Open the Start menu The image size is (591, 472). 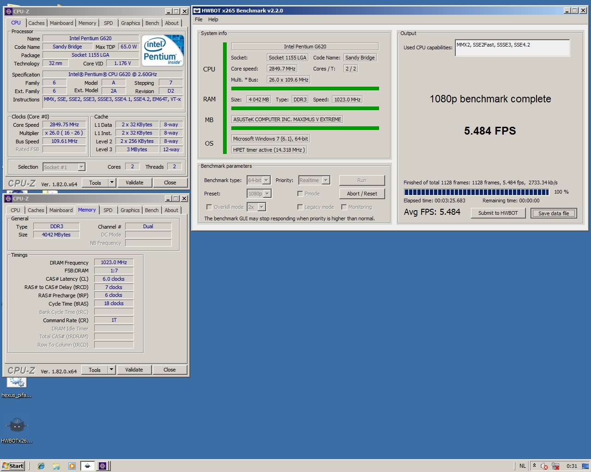(13, 466)
